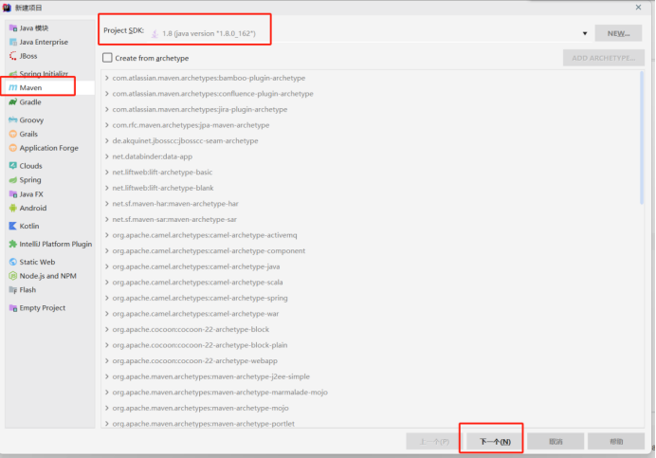Select lift-archetype-blank row text
Screen dimensions: 656x458
tap(163, 188)
